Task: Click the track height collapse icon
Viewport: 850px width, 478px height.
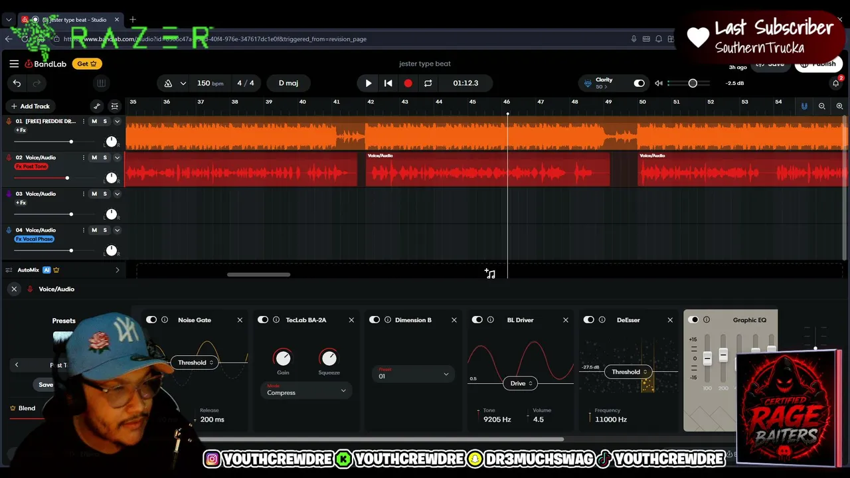Action: click(115, 106)
